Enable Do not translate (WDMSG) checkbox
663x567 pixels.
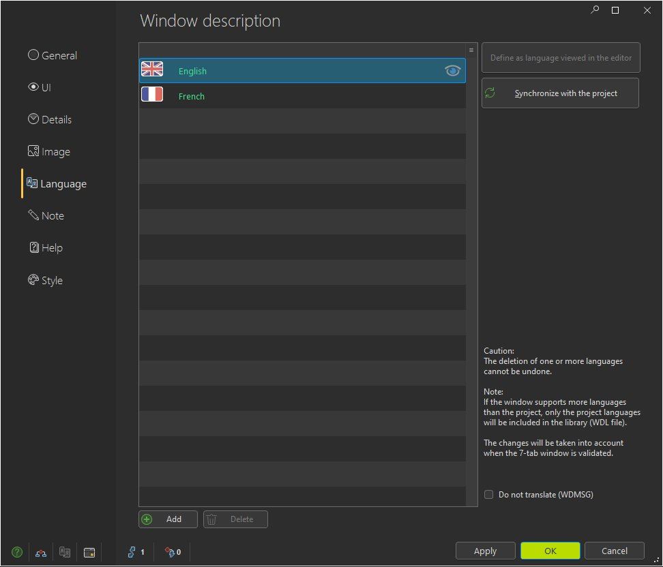(488, 494)
